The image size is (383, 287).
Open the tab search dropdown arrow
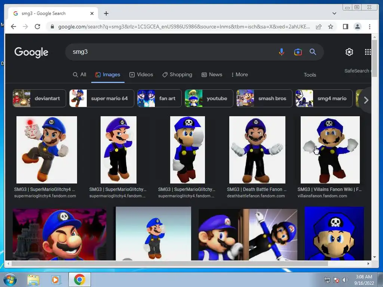tap(334, 13)
